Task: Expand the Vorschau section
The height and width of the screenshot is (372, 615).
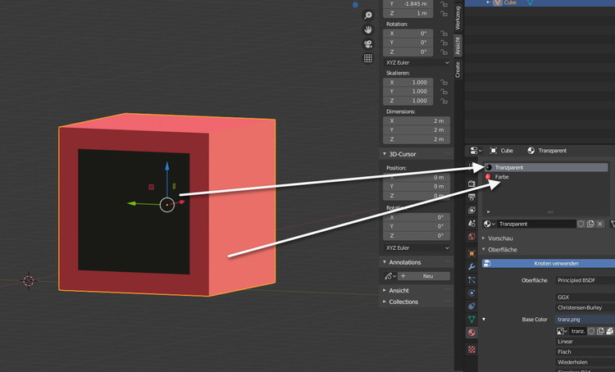Action: [x=484, y=238]
